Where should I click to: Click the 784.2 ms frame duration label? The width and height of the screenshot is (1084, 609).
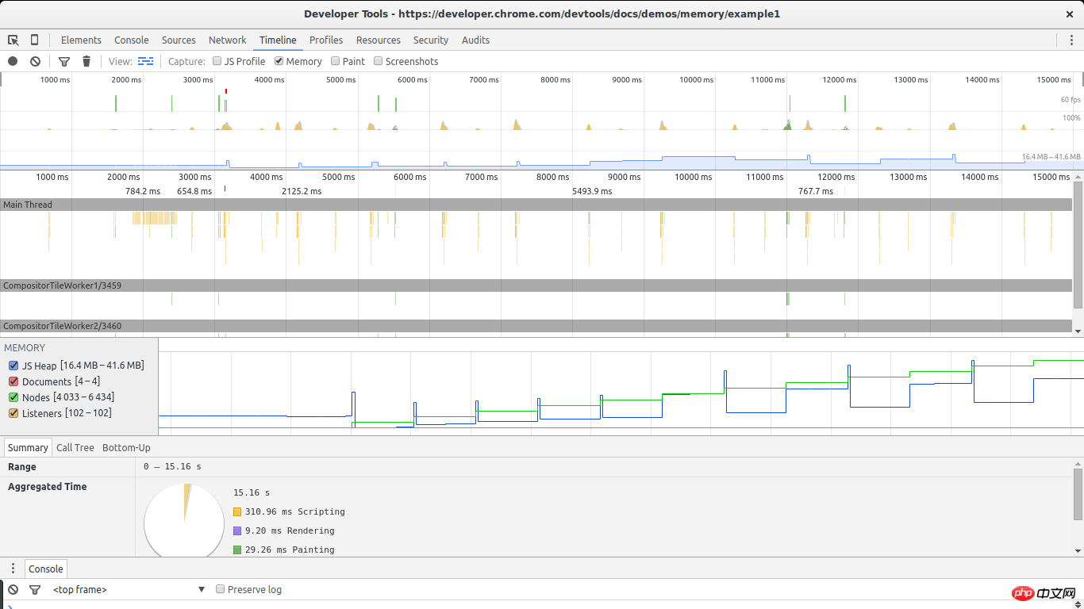point(143,191)
